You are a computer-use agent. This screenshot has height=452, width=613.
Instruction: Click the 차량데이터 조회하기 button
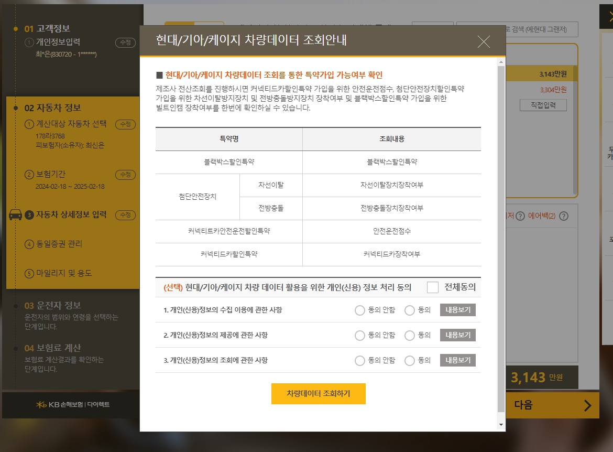pyautogui.click(x=318, y=393)
